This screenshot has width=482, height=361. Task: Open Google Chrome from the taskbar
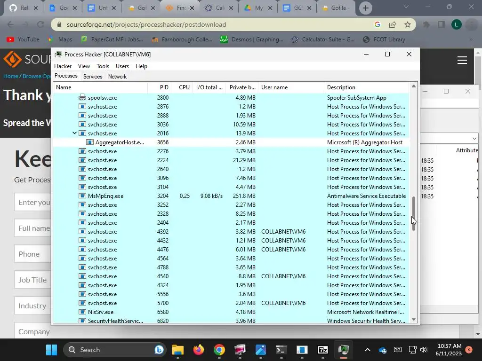click(219, 350)
